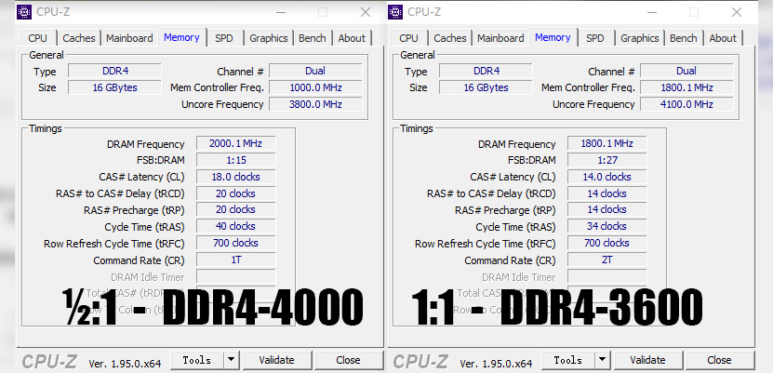This screenshot has height=373, width=773.
Task: Click Command Rate value 1T
Action: pos(235,260)
